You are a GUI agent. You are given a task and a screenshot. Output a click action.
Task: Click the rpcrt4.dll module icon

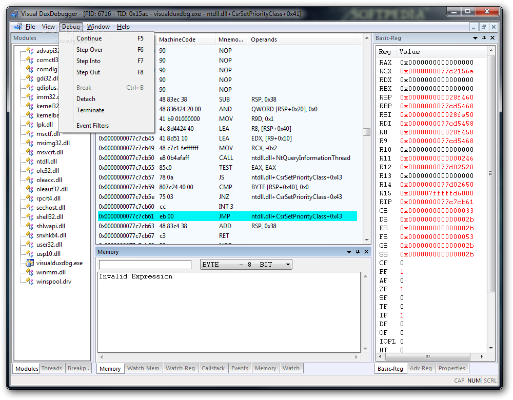coord(30,198)
